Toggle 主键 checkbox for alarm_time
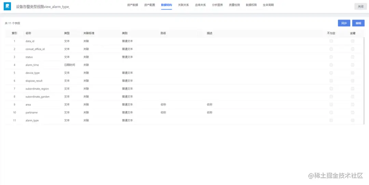The image size is (369, 185). pos(353,65)
